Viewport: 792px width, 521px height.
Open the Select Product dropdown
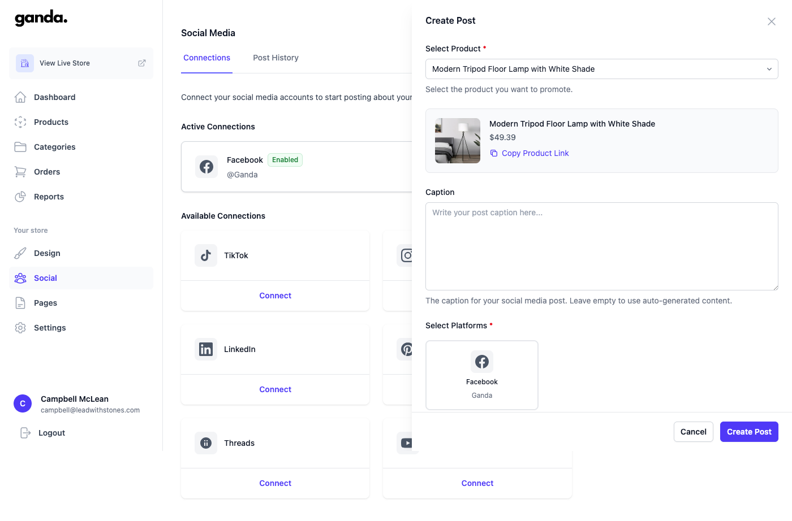[601, 68]
